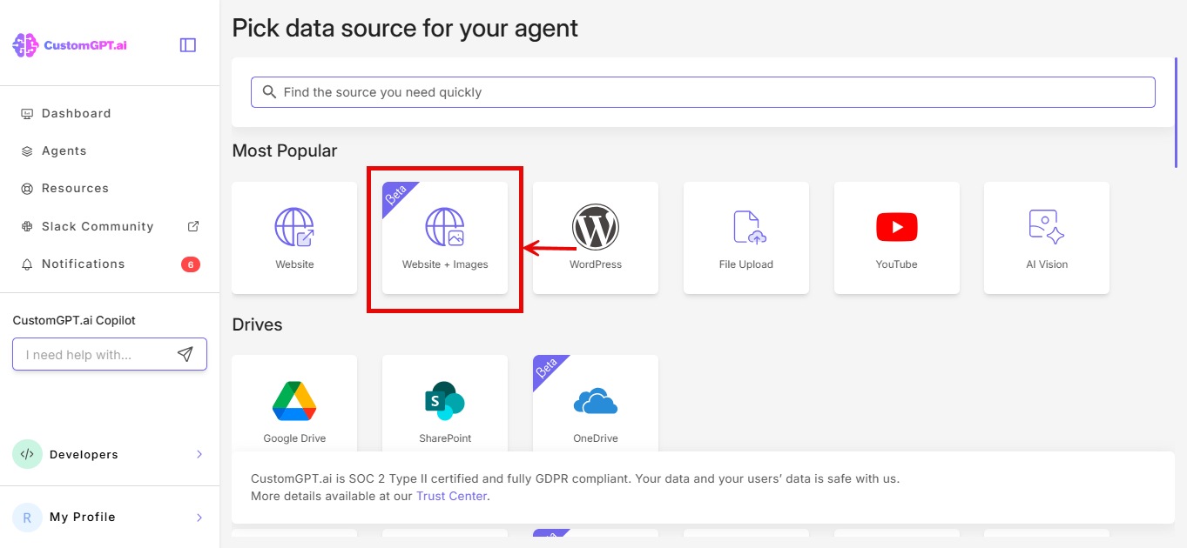Select the Google Drive source
The height and width of the screenshot is (548, 1187).
point(294,404)
